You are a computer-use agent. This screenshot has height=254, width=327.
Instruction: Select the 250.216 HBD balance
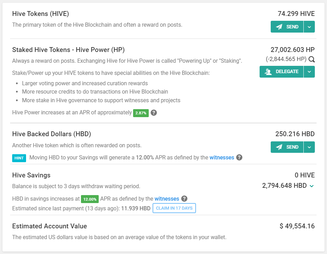pyautogui.click(x=295, y=134)
